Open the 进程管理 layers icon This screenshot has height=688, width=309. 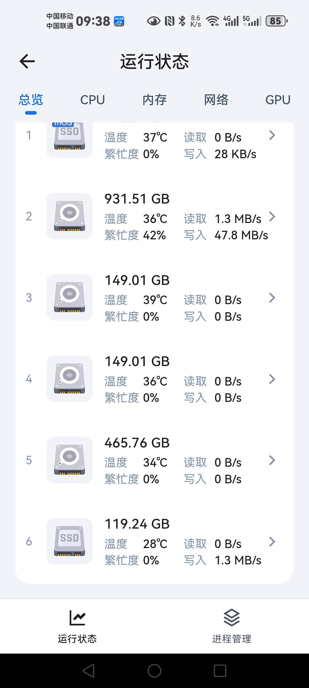click(231, 617)
